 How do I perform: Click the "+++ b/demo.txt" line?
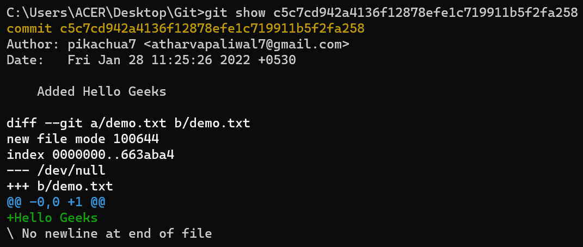pos(60,186)
